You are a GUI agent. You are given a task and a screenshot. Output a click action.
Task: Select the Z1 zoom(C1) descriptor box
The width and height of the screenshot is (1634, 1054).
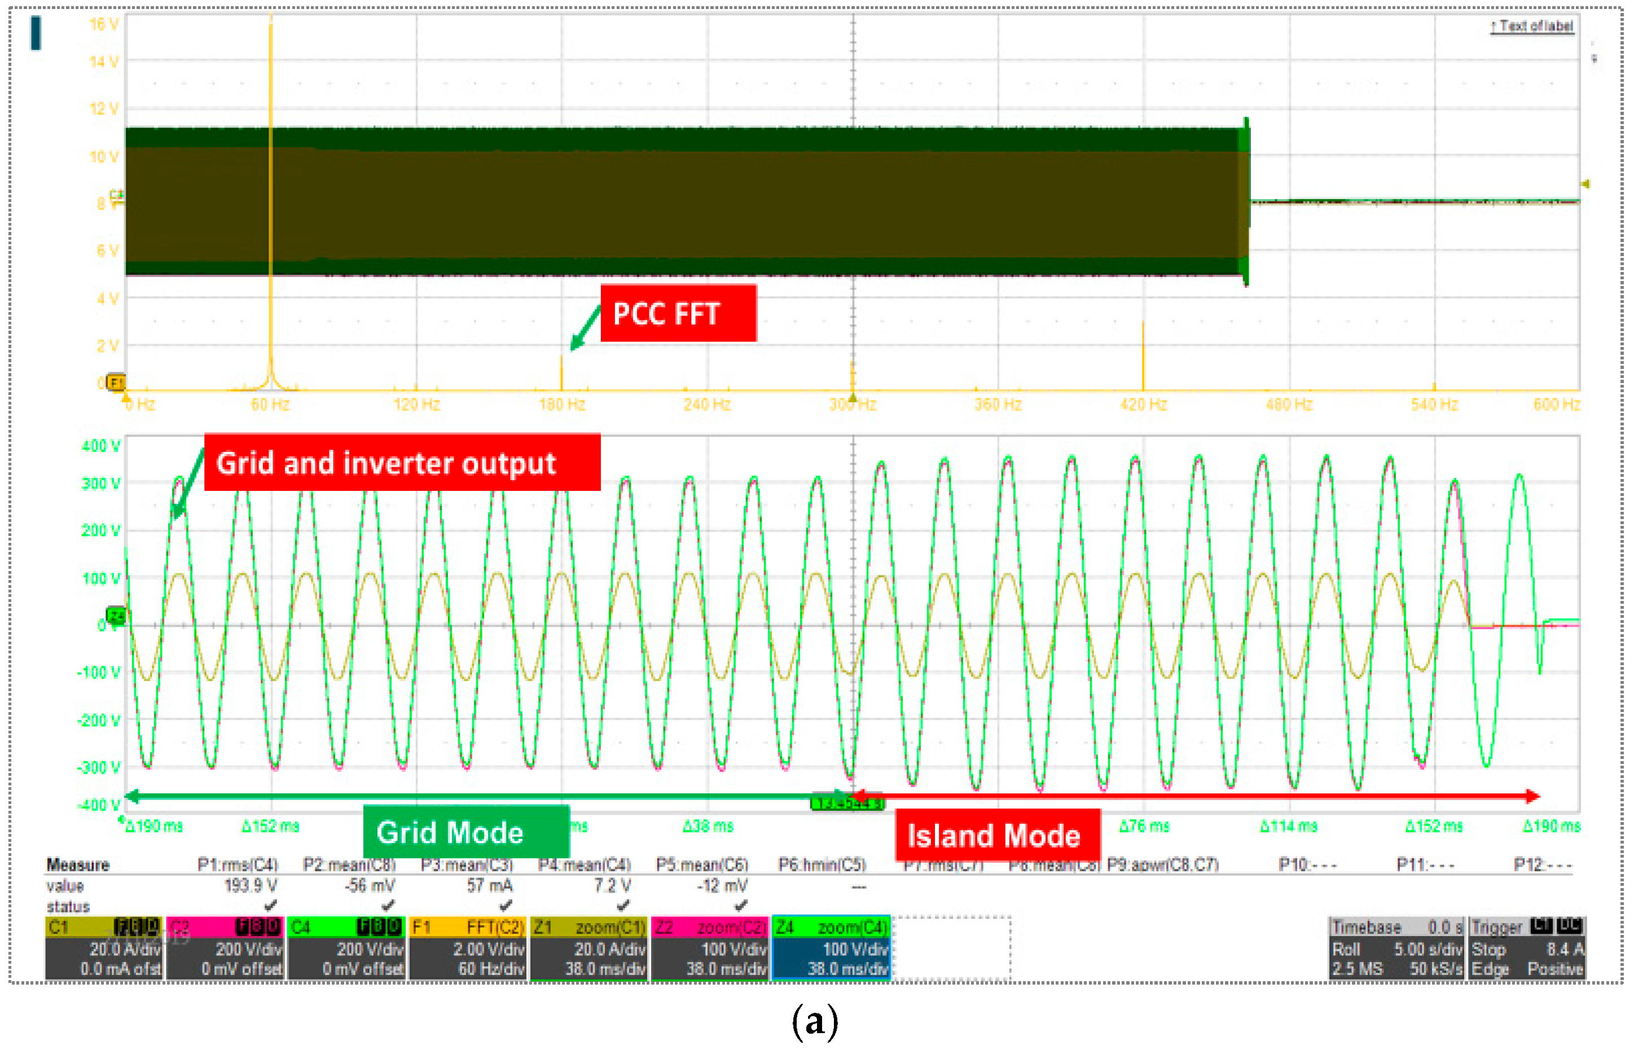point(588,948)
